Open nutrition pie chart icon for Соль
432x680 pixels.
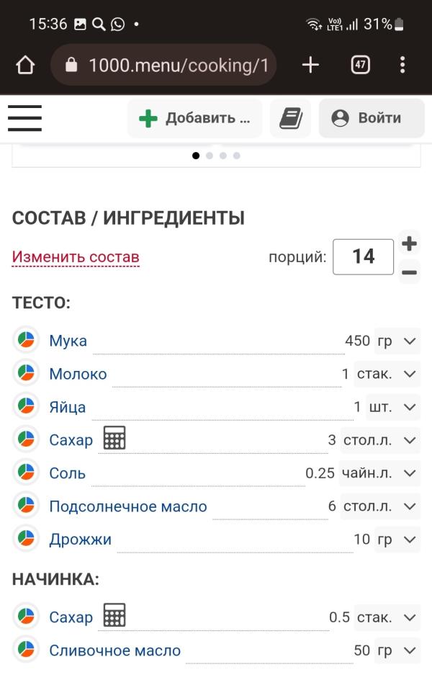(x=26, y=473)
